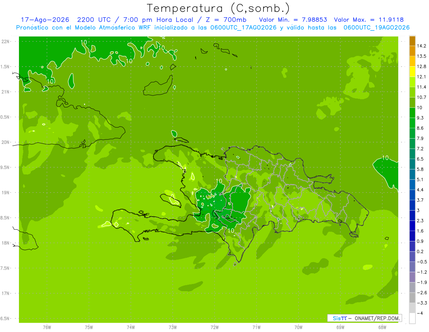Click the valid-until time "0600UTC_19AGO2026"

coord(376,28)
